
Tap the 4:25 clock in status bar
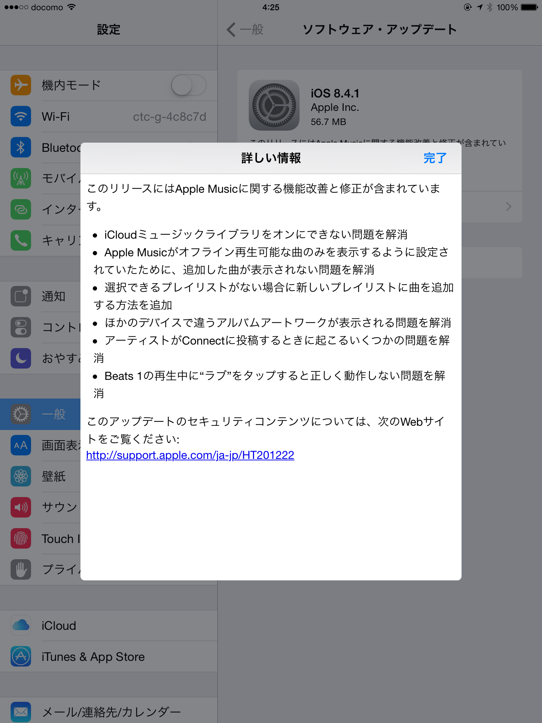click(x=271, y=7)
